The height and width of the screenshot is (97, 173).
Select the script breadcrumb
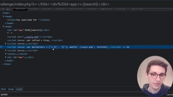pyautogui.click(x=19, y=89)
